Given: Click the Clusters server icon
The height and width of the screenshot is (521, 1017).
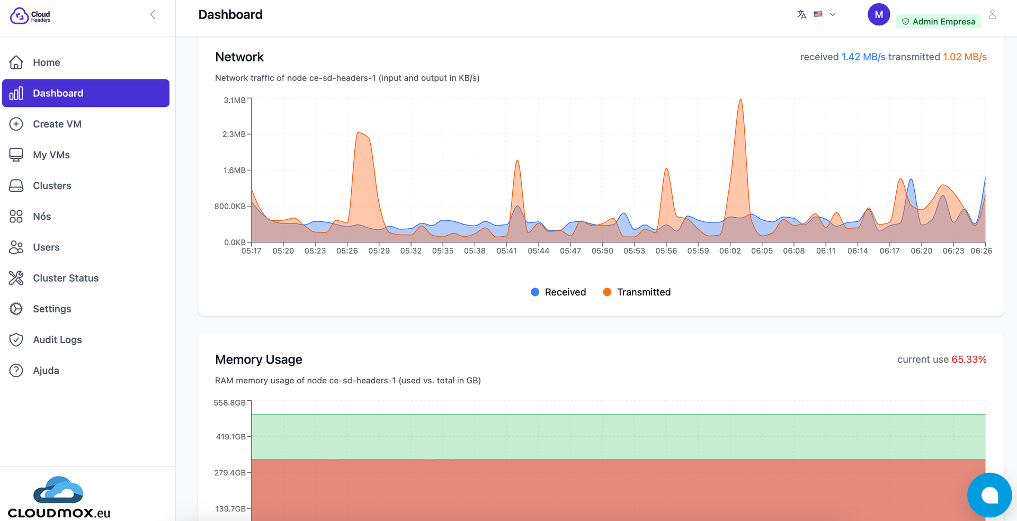Looking at the screenshot, I should tap(16, 185).
